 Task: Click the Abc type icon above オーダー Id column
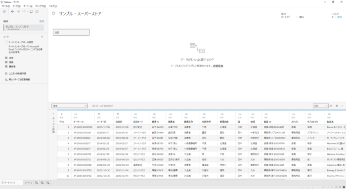click(x=76, y=114)
